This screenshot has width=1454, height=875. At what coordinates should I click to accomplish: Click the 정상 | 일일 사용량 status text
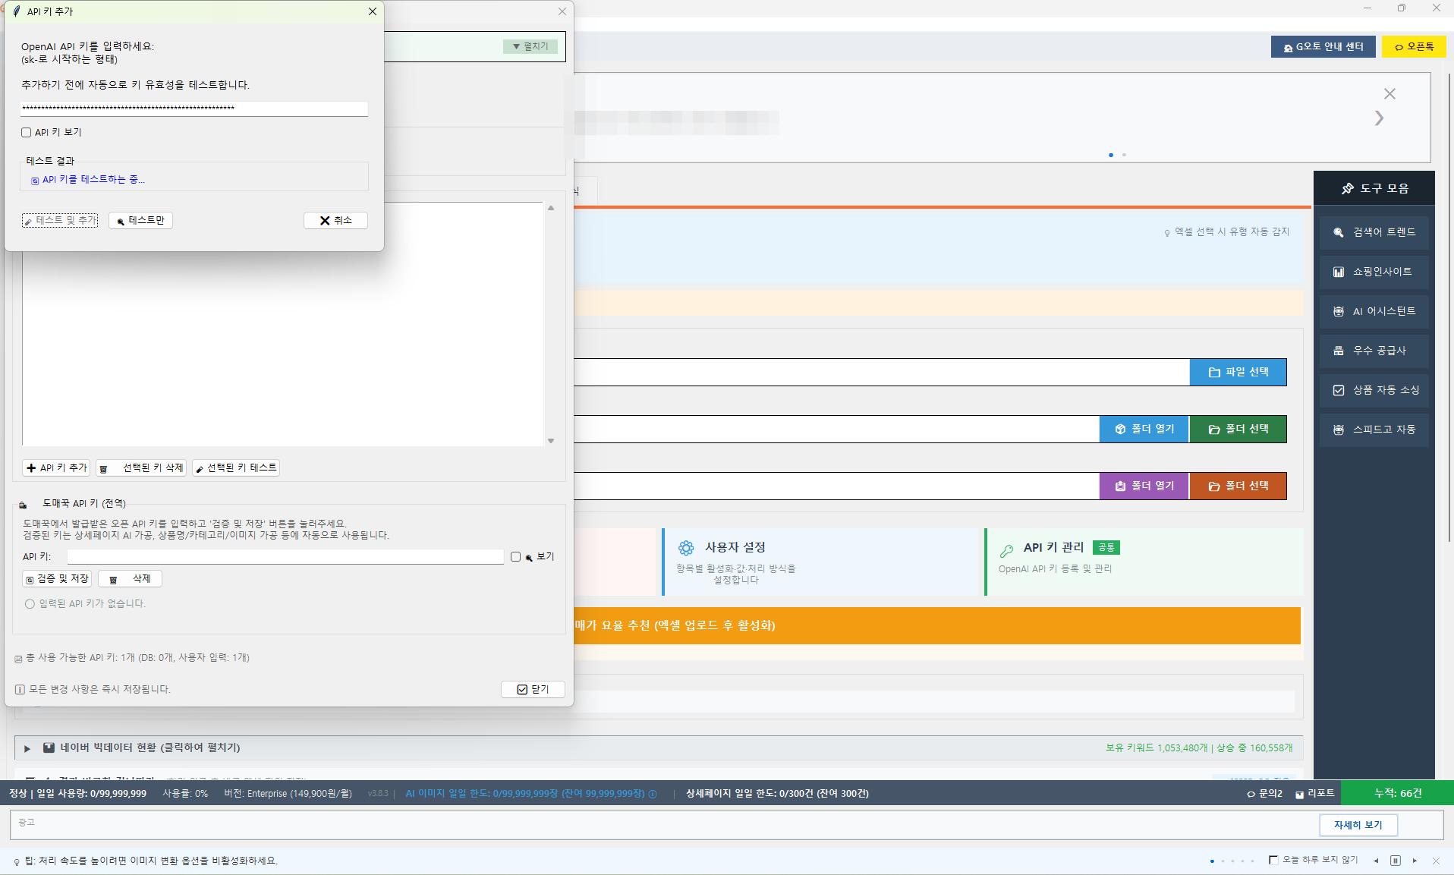click(x=77, y=794)
